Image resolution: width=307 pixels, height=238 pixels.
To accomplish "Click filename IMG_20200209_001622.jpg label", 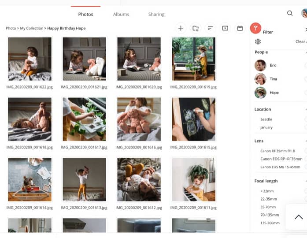I will [30, 87].
